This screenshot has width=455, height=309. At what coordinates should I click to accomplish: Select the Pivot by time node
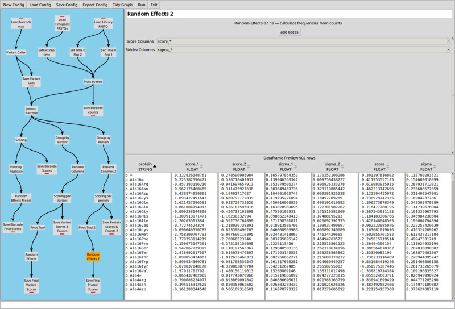click(93, 82)
